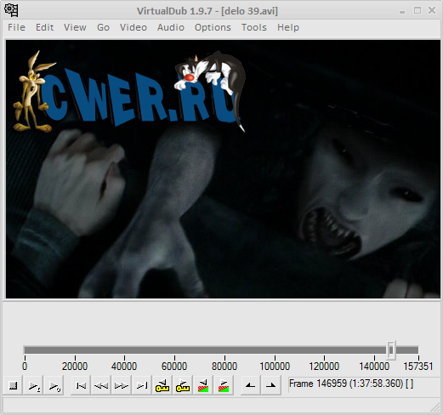Image resolution: width=443 pixels, height=415 pixels.
Task: Click the Stop playback button
Action: pos(13,385)
